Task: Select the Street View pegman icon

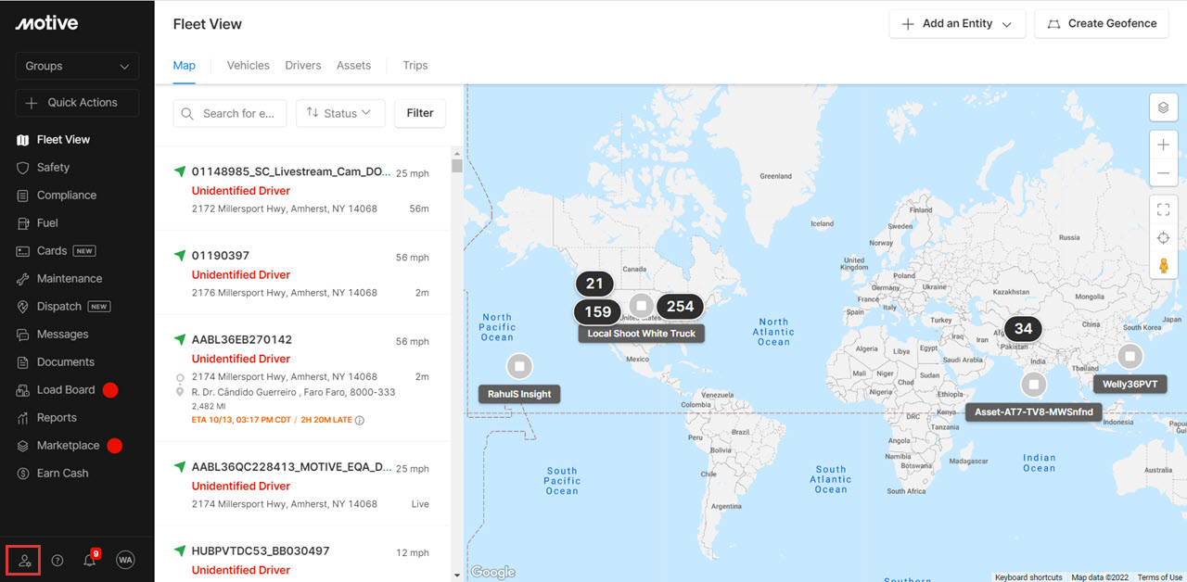Action: point(1164,266)
